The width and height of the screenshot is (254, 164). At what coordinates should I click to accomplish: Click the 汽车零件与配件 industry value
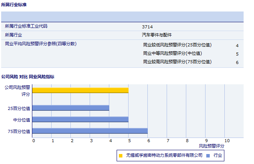click(157, 35)
